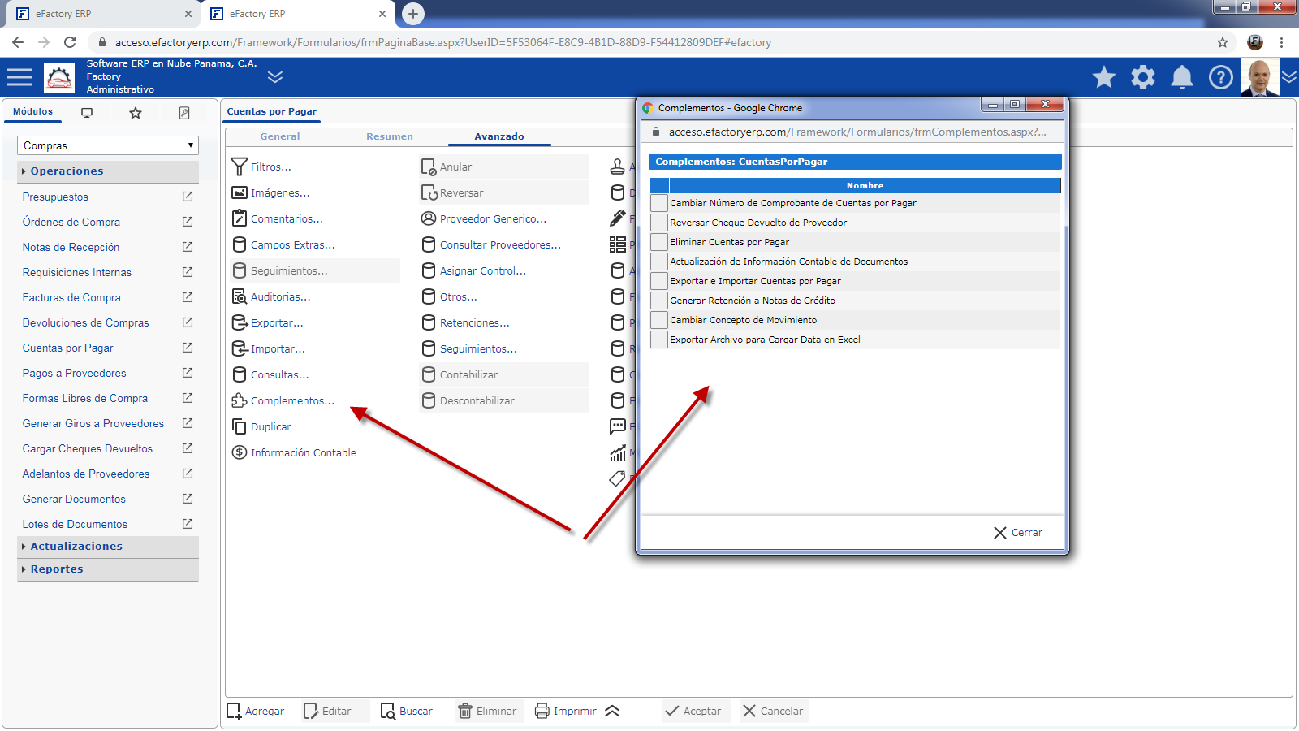1299x731 pixels.
Task: Open the Requisiciones Internas link
Action: coord(76,272)
